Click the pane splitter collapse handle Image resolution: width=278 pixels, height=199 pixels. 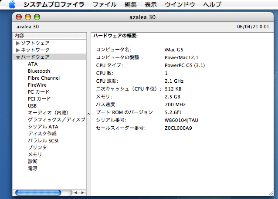point(88,114)
